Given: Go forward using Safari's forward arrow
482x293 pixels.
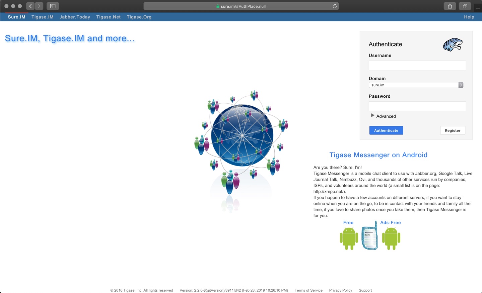Looking at the screenshot, I should [x=39, y=6].
